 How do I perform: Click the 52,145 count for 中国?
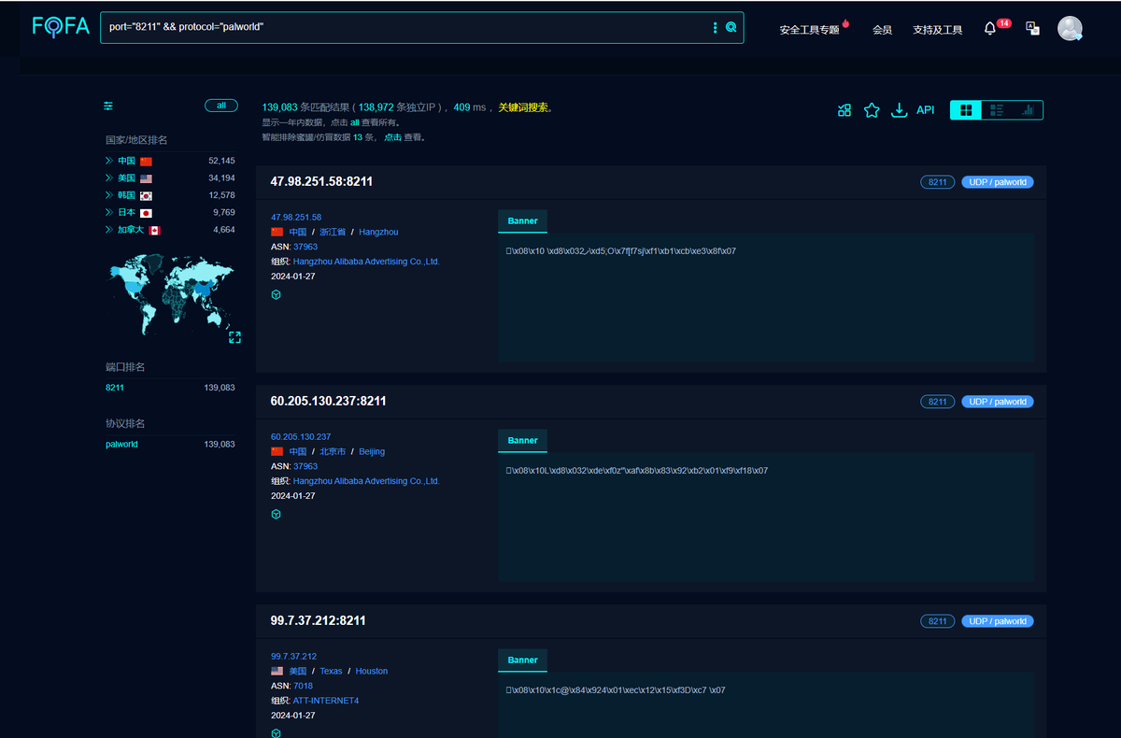[221, 161]
